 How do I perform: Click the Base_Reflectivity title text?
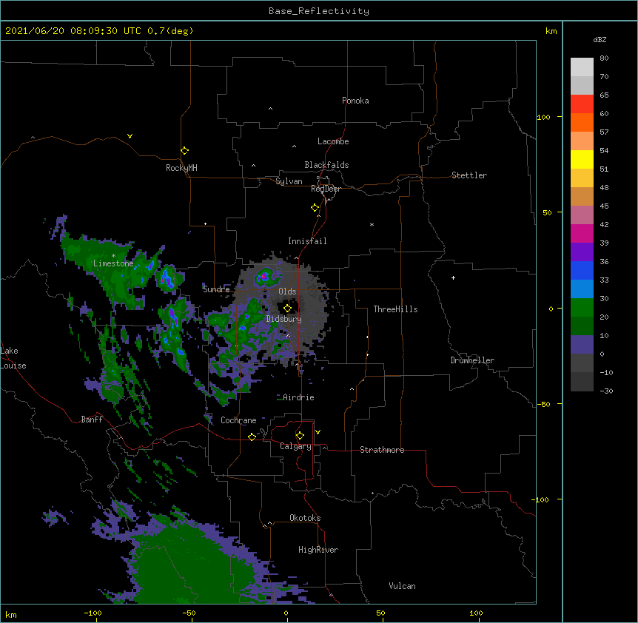pos(319,11)
